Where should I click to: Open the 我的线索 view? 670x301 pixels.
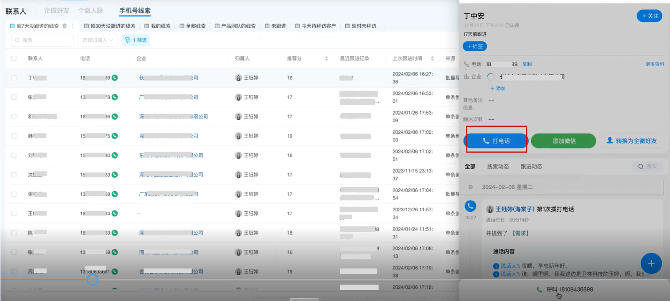click(158, 26)
